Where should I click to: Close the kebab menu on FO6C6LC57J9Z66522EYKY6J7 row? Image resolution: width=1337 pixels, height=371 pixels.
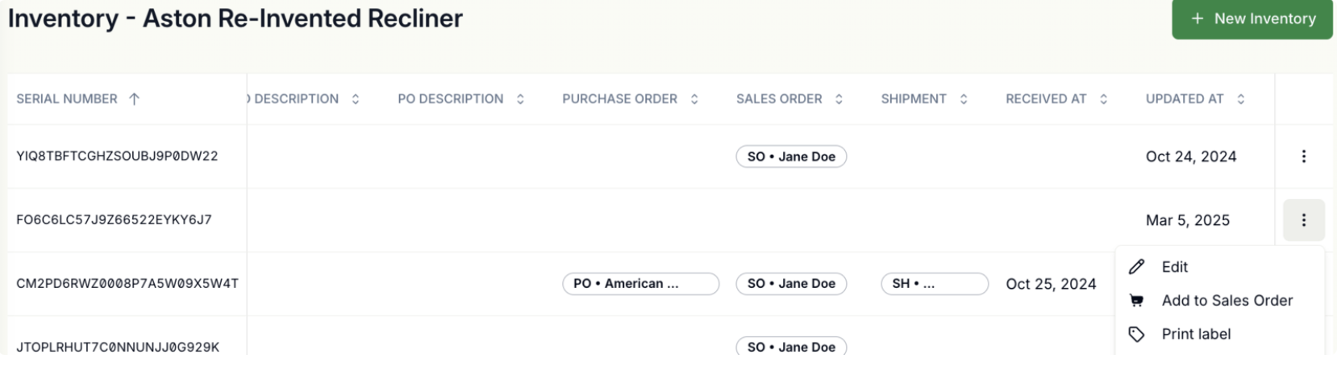(x=1303, y=220)
